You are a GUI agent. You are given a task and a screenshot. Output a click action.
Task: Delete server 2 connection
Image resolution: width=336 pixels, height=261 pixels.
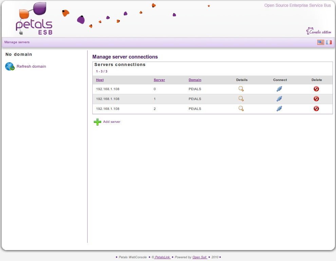click(316, 109)
